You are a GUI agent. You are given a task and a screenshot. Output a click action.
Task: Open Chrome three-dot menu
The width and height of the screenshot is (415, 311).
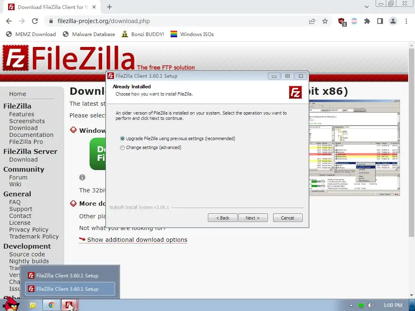coord(406,21)
